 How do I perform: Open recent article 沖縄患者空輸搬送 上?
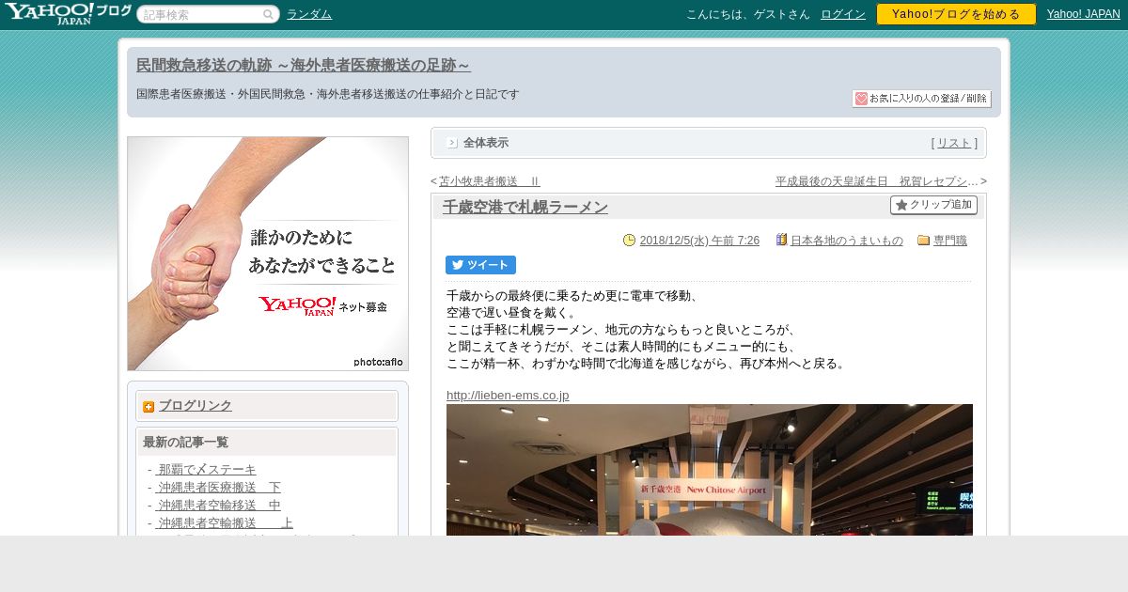[x=225, y=523]
